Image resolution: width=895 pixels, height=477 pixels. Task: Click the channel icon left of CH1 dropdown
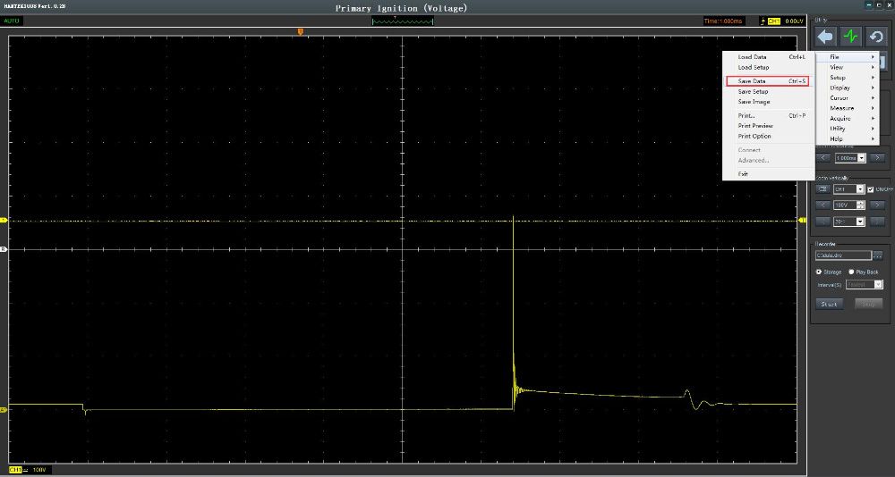(822, 189)
